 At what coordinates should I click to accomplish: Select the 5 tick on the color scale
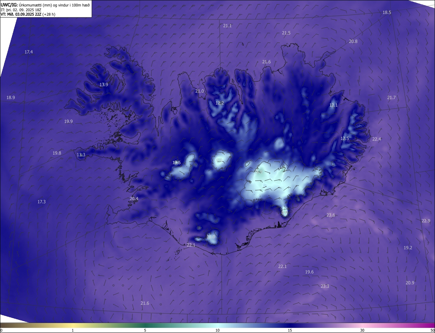tap(145, 330)
